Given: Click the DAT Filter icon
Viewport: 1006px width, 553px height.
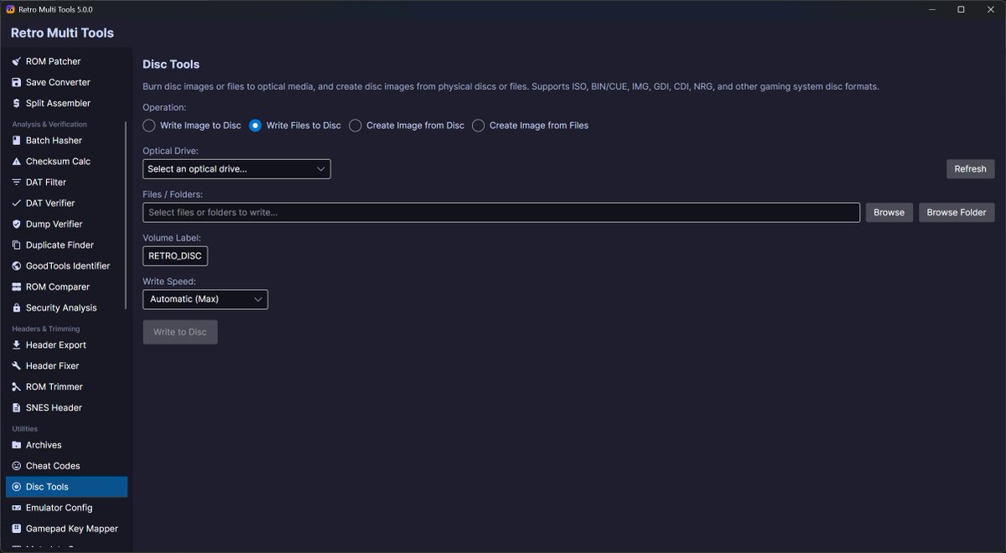Looking at the screenshot, I should [17, 182].
